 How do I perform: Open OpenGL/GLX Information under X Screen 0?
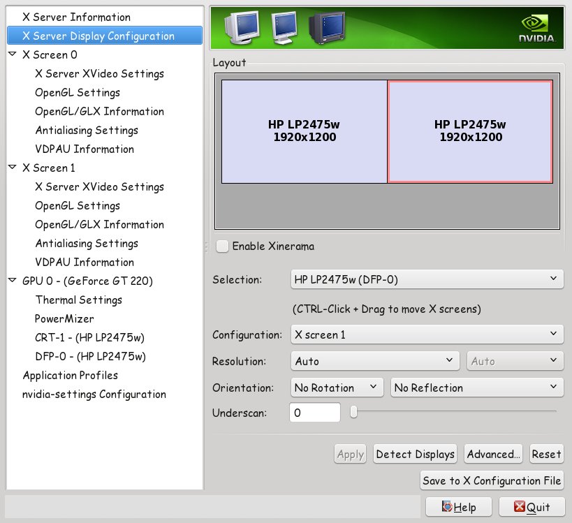pyautogui.click(x=99, y=111)
